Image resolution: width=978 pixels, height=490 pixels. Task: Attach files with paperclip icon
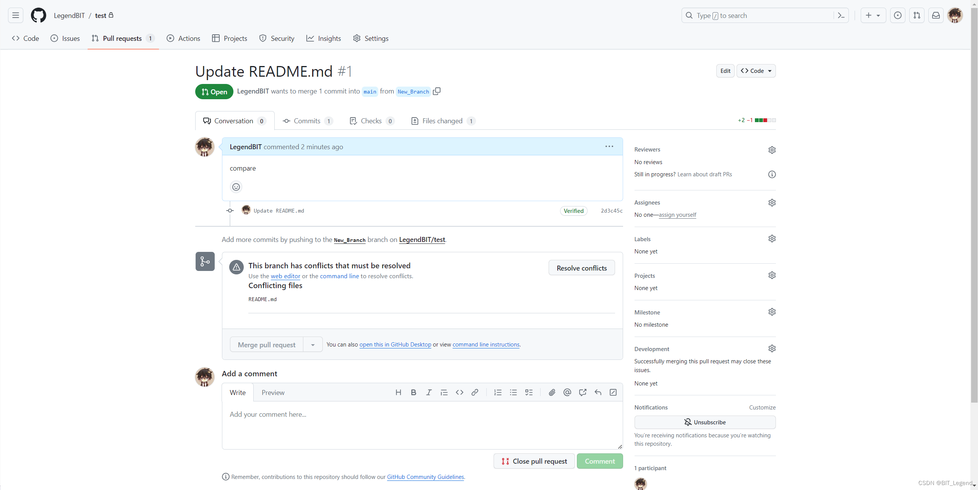pos(552,392)
